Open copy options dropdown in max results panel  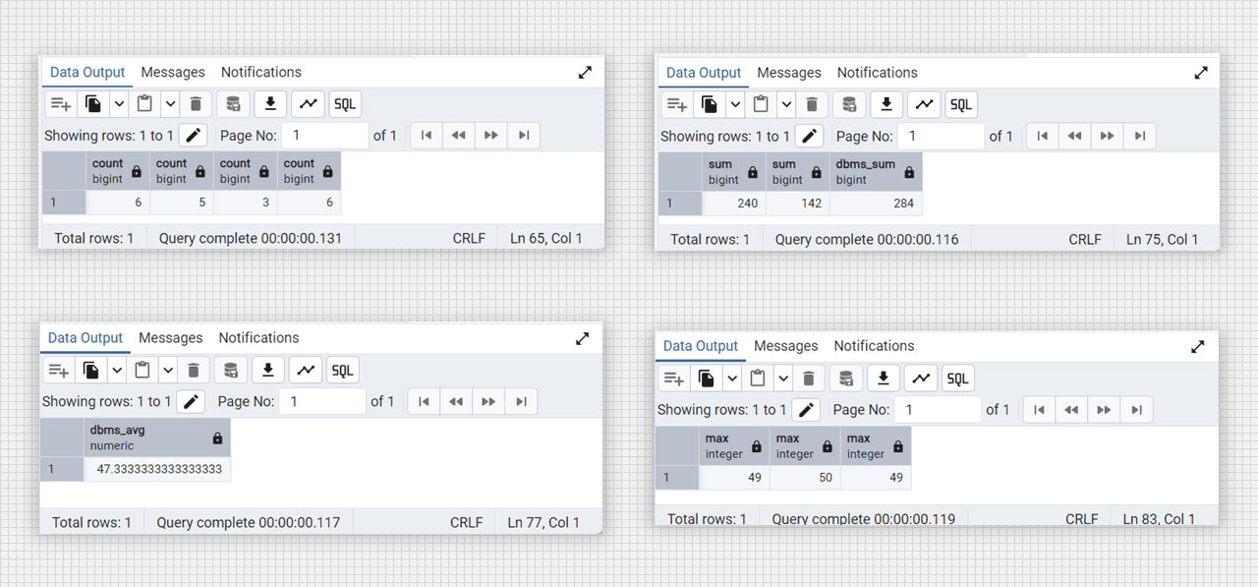pos(731,379)
